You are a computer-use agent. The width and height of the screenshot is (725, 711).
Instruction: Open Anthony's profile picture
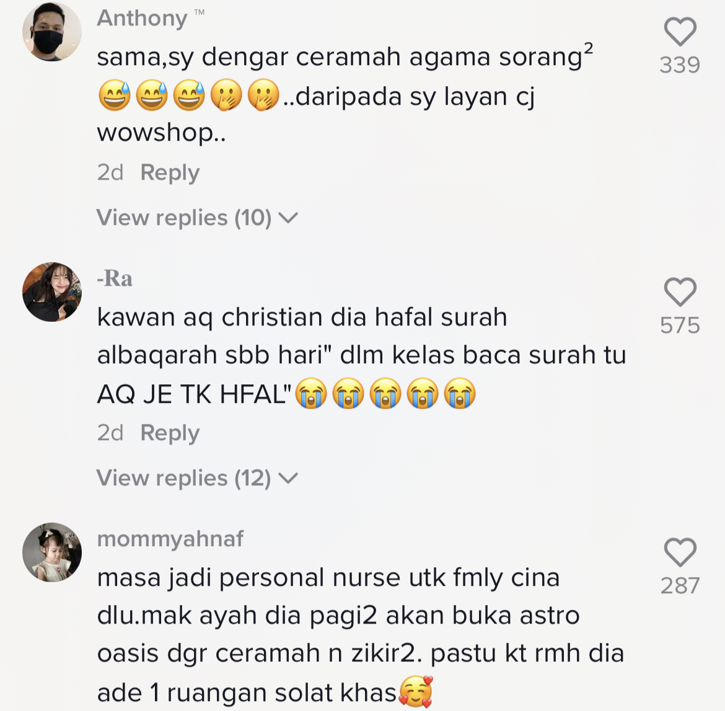pos(52,32)
